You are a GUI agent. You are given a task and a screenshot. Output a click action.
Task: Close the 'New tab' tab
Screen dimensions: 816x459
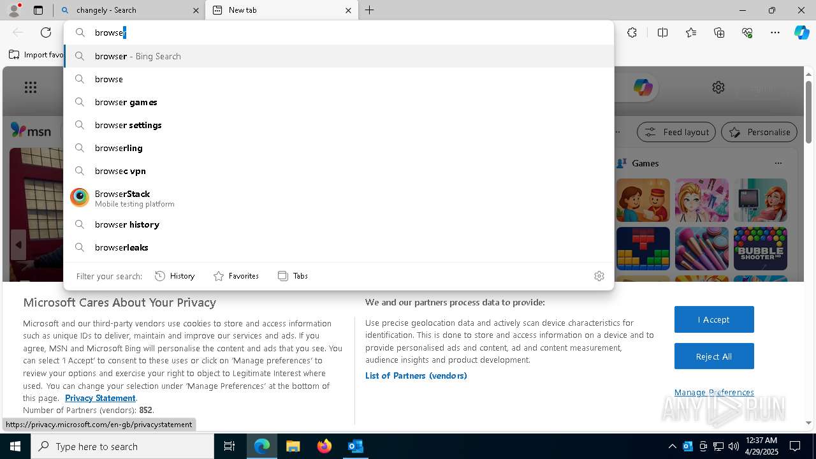point(348,10)
